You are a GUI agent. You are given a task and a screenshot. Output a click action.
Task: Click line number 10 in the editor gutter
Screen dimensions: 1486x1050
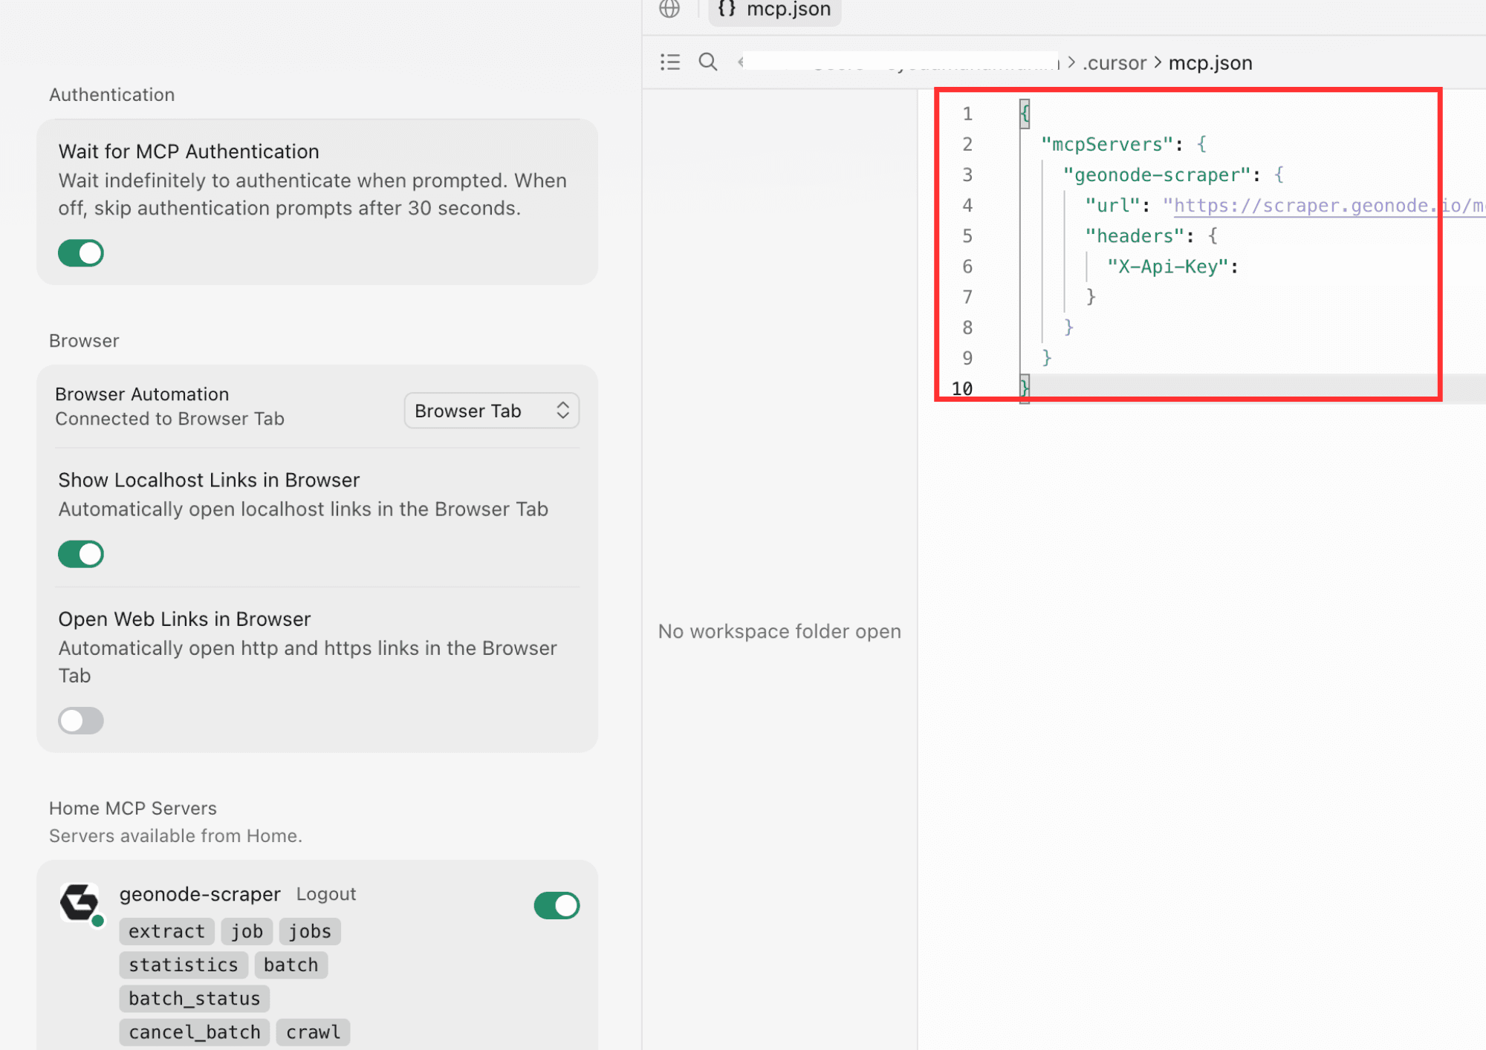coord(962,388)
